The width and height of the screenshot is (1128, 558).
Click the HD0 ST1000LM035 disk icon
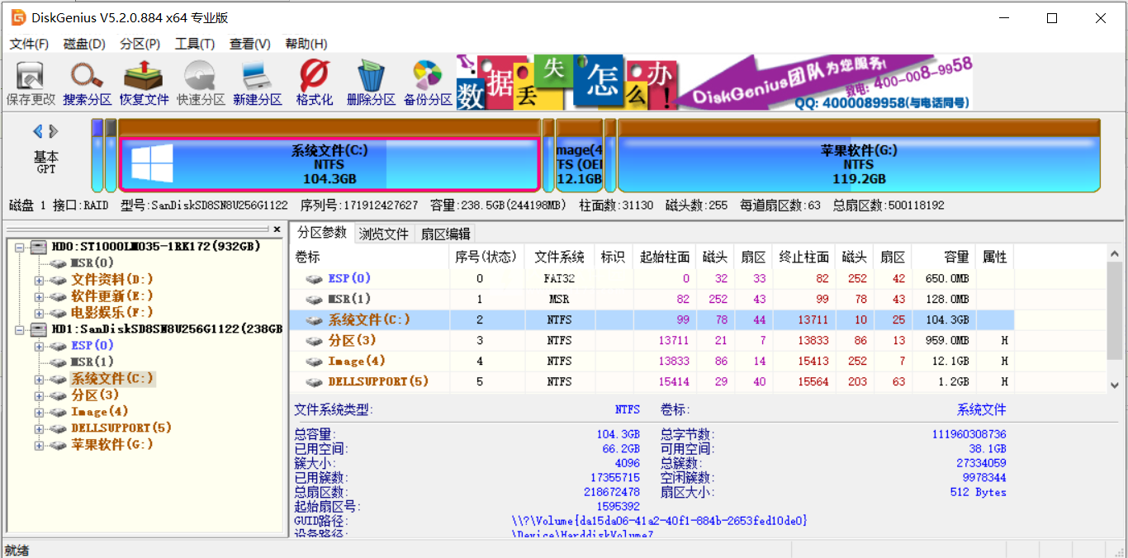pyautogui.click(x=39, y=246)
